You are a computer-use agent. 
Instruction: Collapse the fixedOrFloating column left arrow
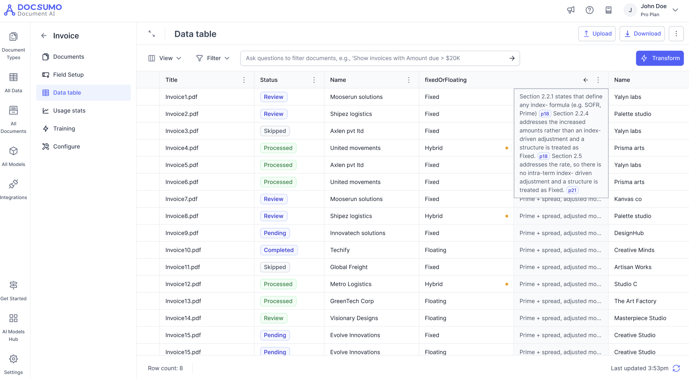pos(586,80)
